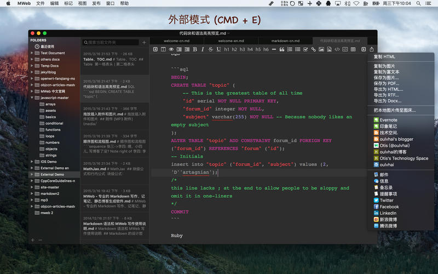Switch to the welcome-en.md tab
The image size is (438, 274).
click(x=231, y=41)
